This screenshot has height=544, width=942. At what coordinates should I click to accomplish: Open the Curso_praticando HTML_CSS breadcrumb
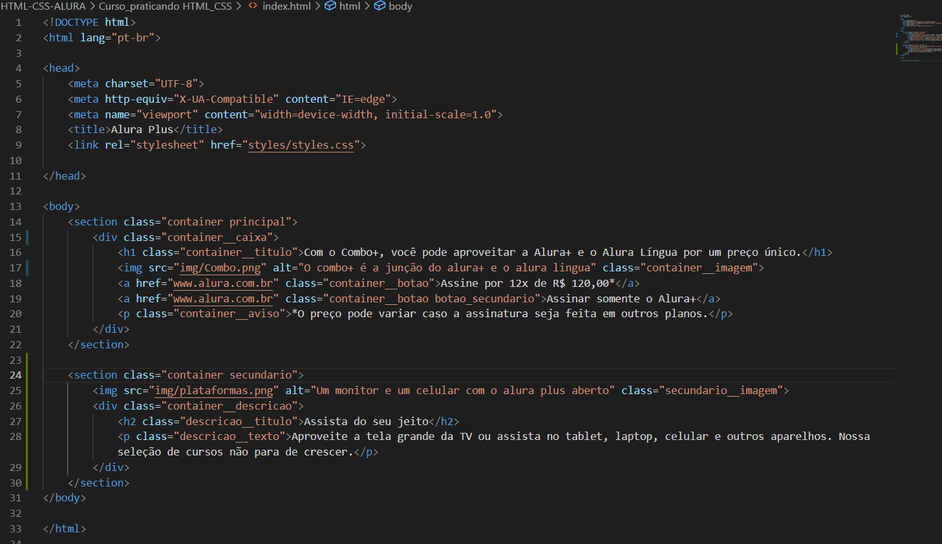[165, 6]
